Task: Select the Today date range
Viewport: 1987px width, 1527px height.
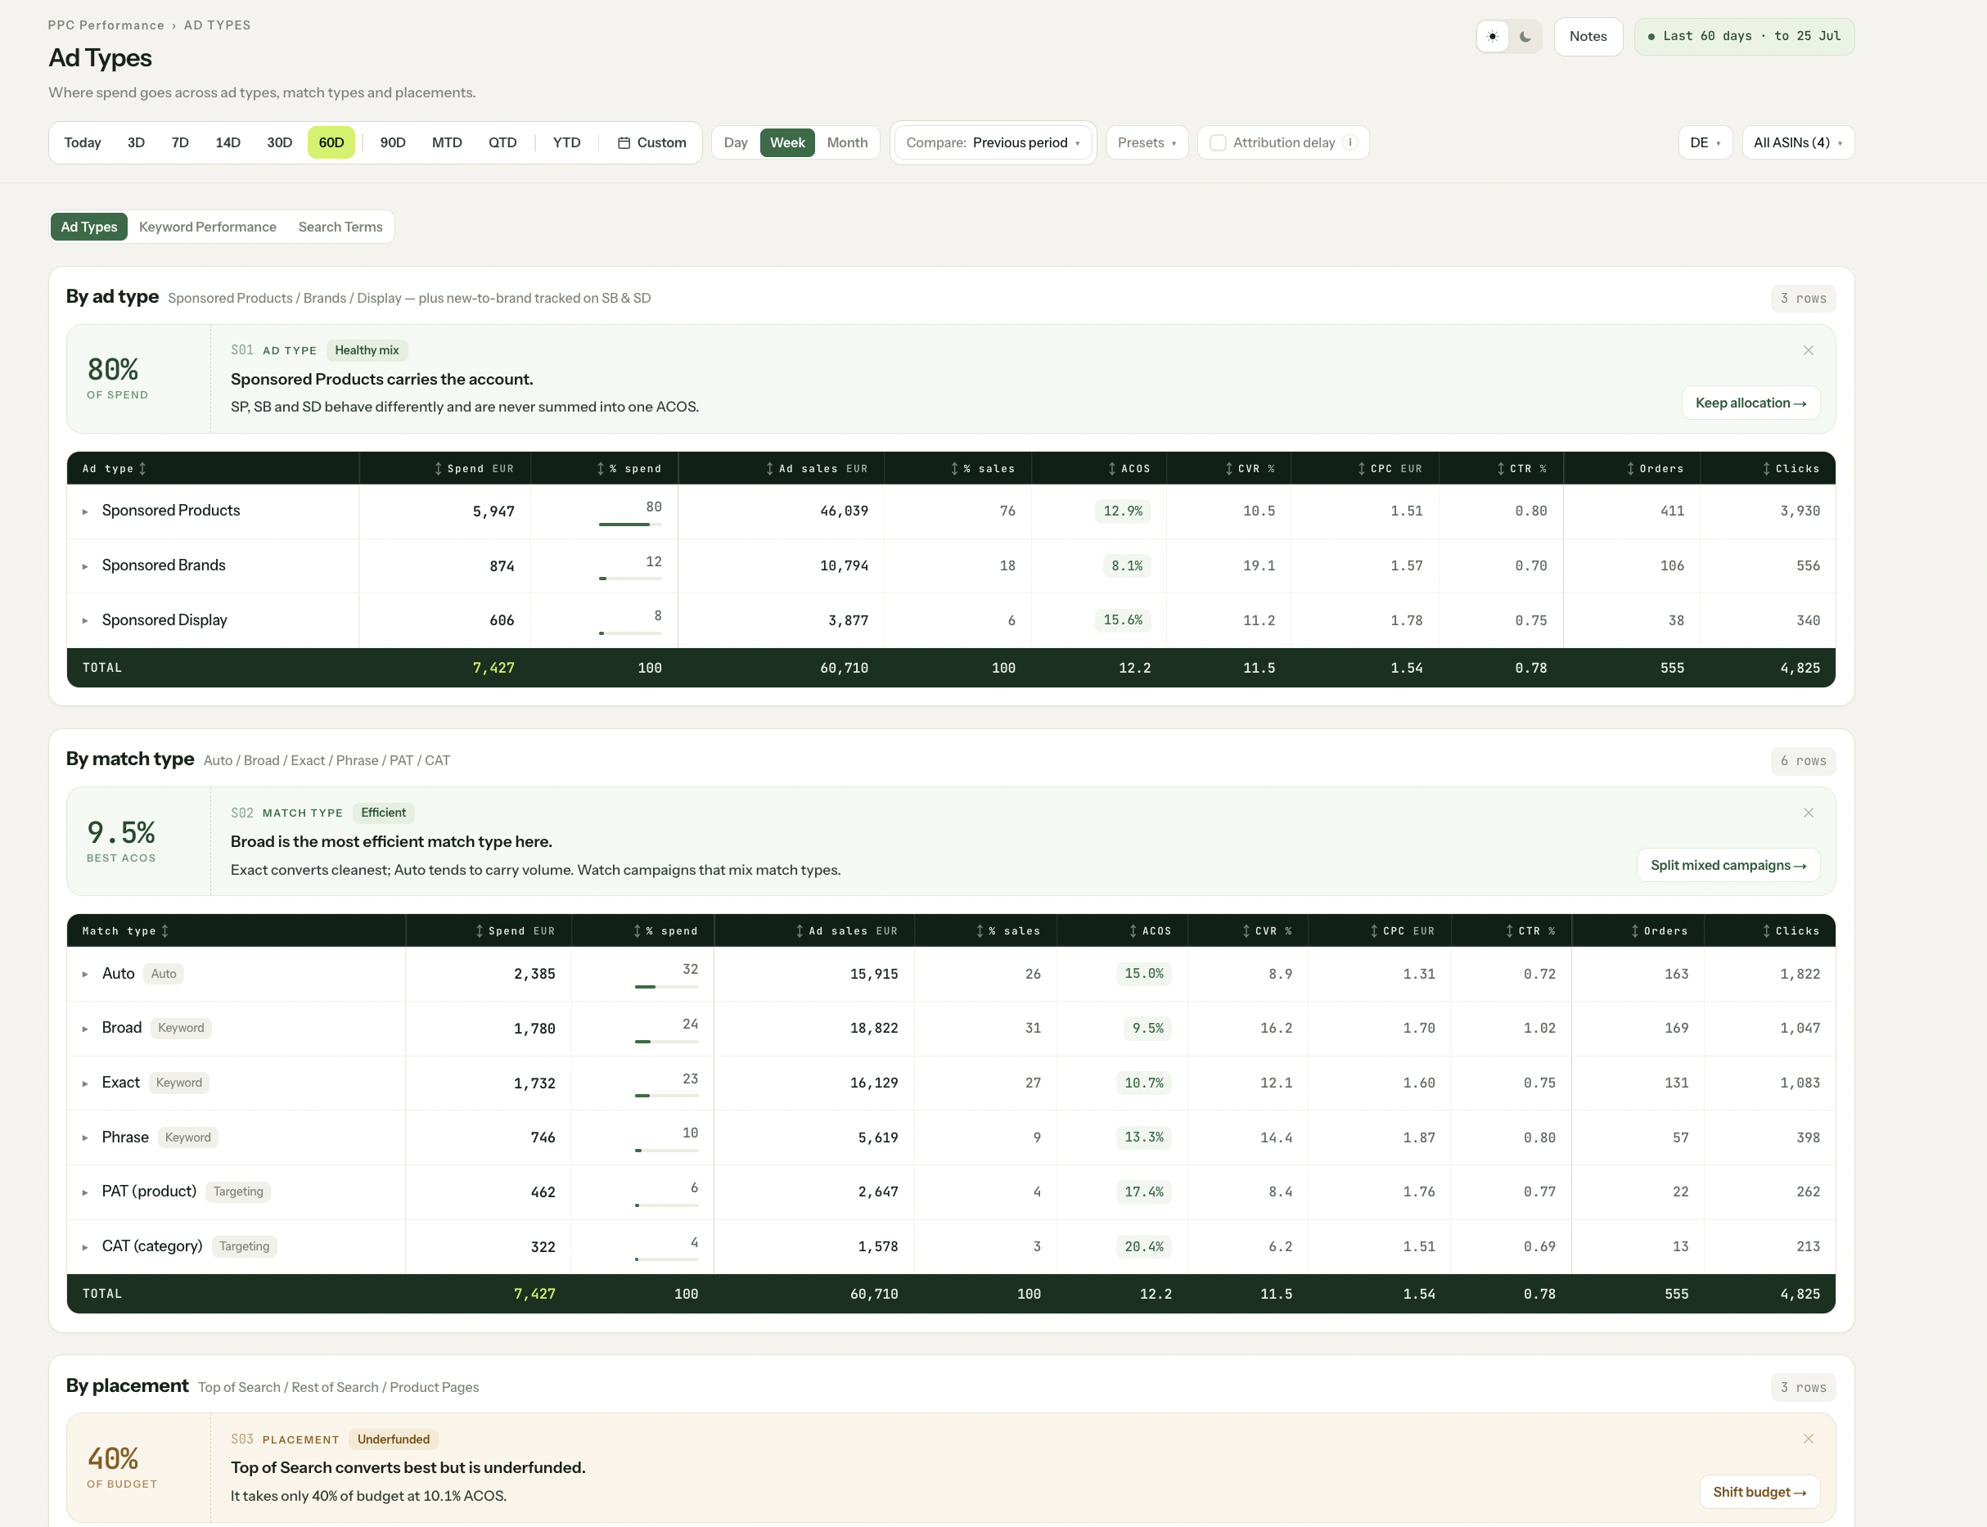Action: [83, 142]
